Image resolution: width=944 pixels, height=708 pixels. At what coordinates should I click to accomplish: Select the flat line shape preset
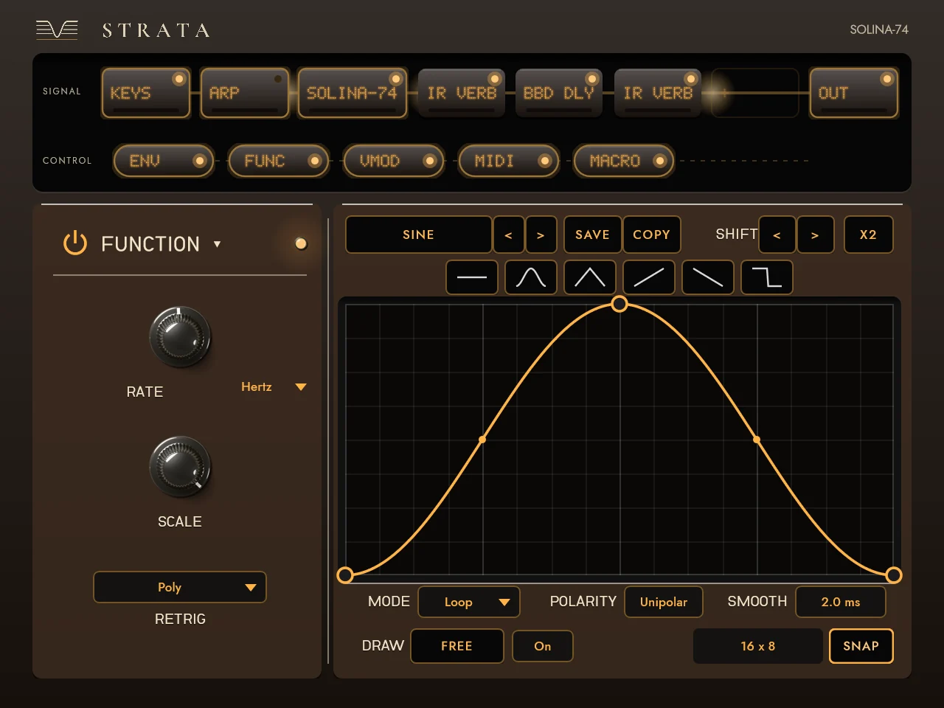click(x=472, y=277)
